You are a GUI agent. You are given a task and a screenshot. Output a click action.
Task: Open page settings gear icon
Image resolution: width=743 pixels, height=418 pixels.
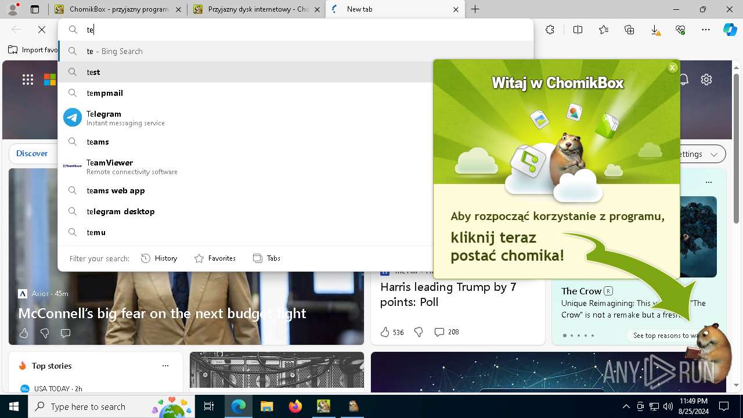coord(706,80)
